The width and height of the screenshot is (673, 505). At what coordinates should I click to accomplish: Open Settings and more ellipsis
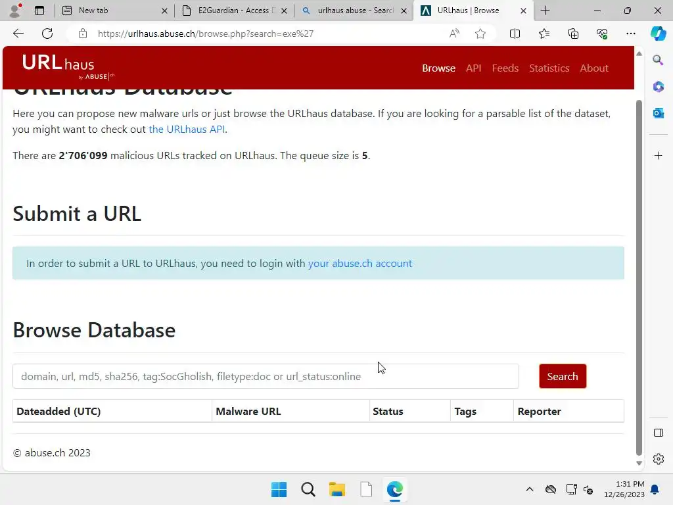(630, 34)
